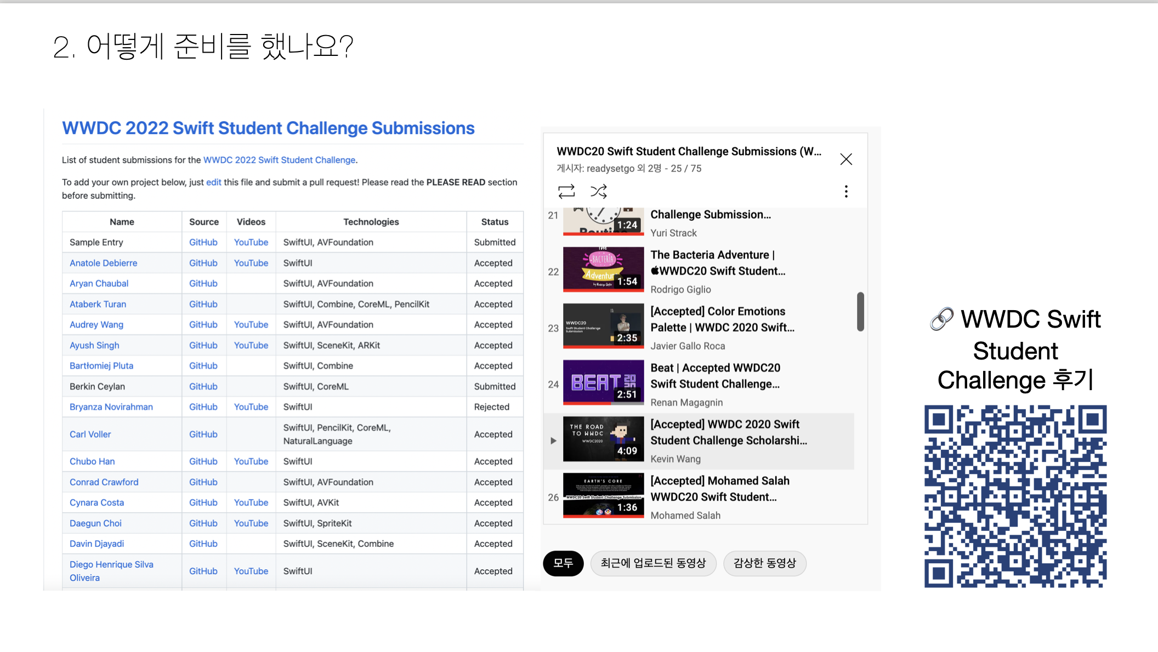Open Sample Entry's YouTube link
The height and width of the screenshot is (652, 1158).
pos(251,242)
